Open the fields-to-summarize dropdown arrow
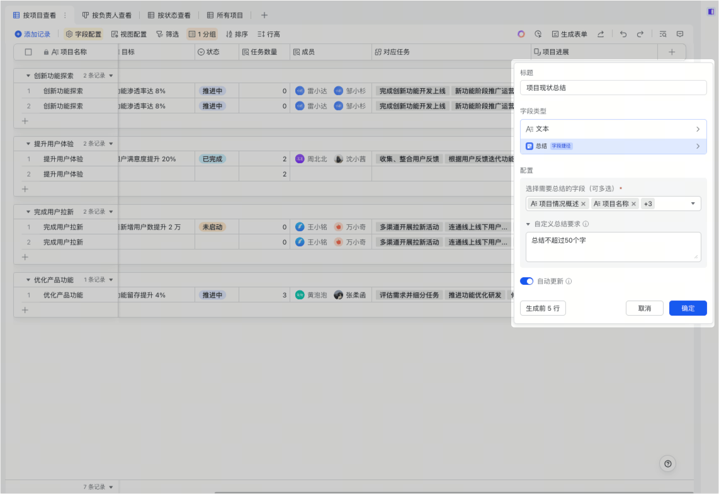This screenshot has height=494, width=719. (693, 204)
